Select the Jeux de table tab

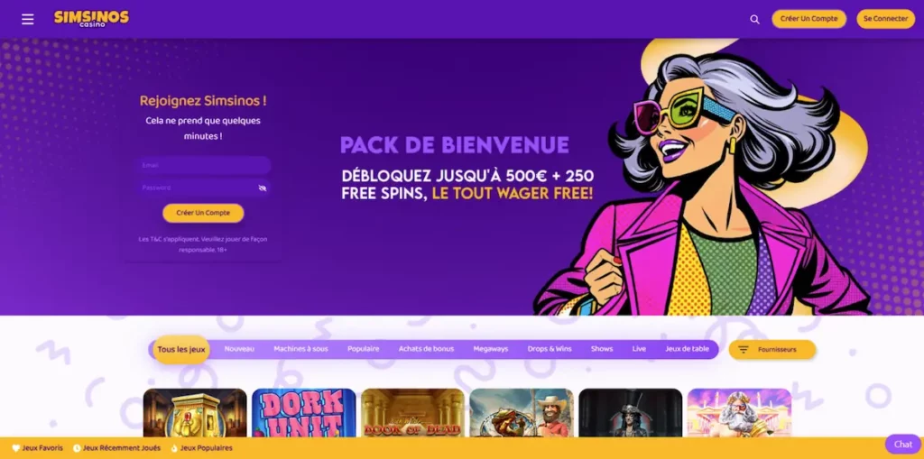[687, 349]
